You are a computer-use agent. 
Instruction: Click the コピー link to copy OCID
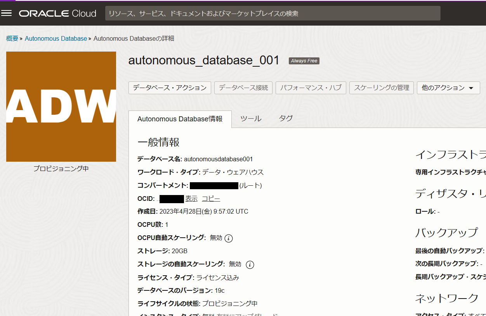pos(211,199)
